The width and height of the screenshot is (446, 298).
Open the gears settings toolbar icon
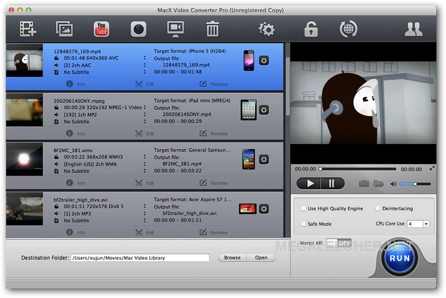pyautogui.click(x=266, y=29)
